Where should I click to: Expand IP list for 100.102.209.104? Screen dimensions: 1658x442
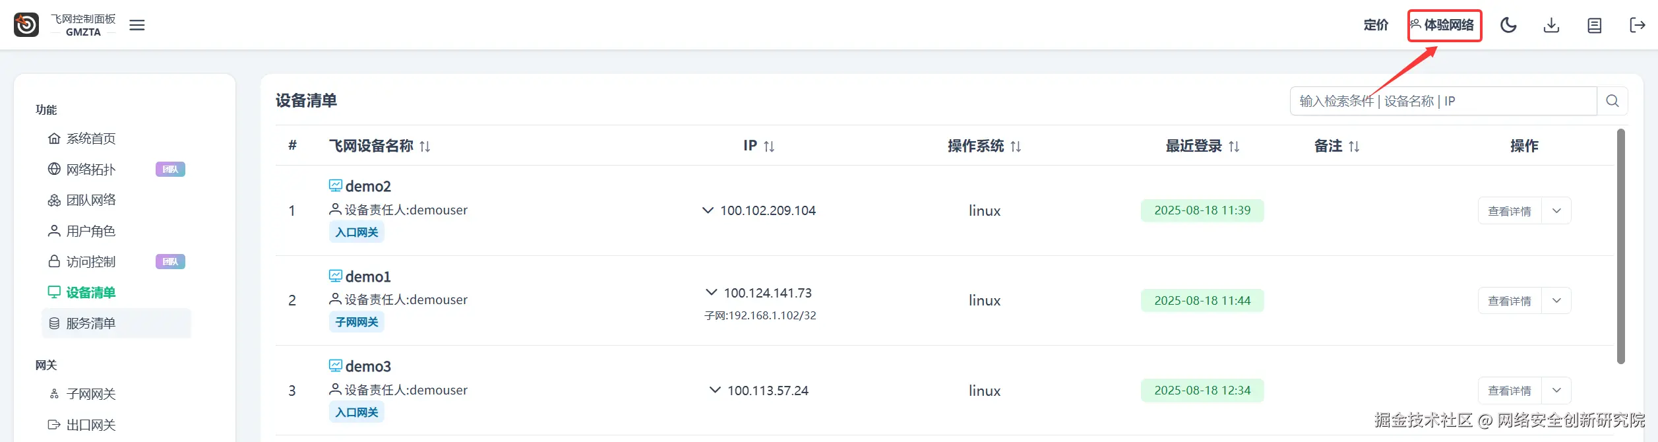click(708, 210)
